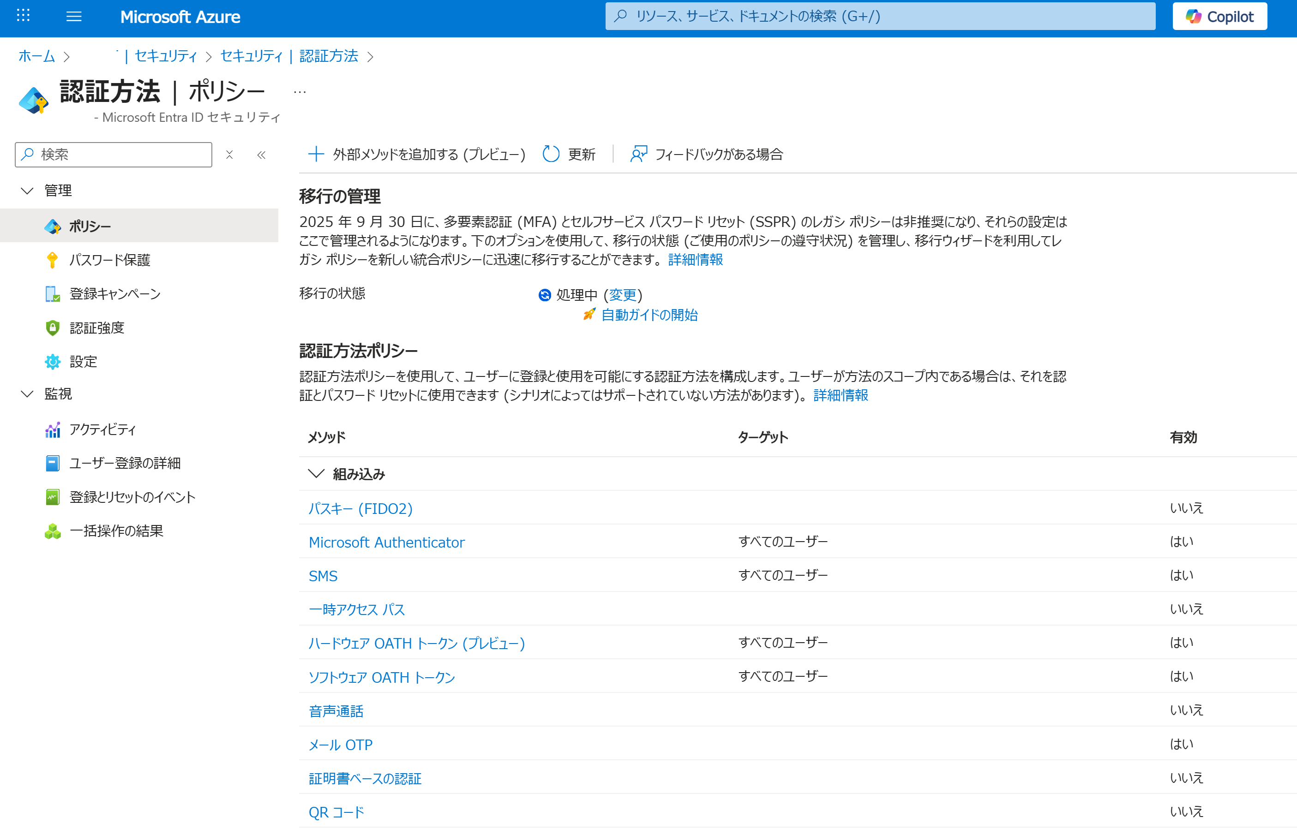Collapse the 監視 section in sidebar
1297x829 pixels.
coord(27,394)
